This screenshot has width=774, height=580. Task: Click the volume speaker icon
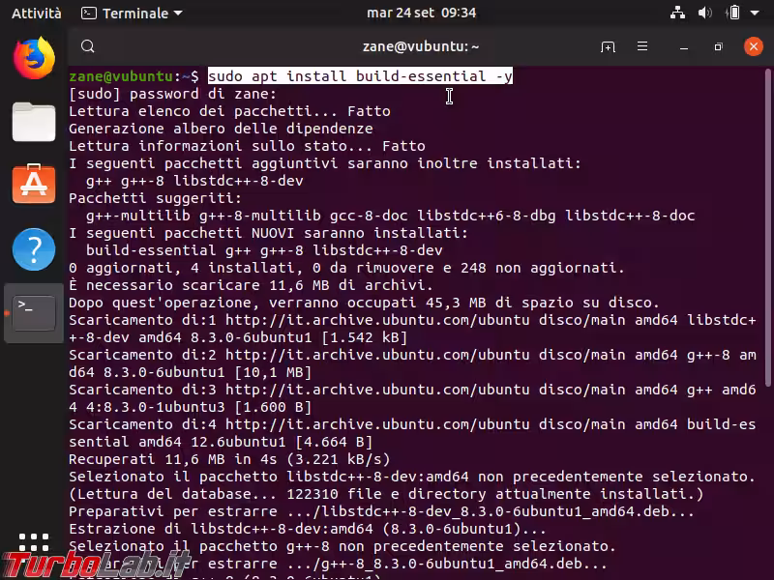click(x=705, y=14)
